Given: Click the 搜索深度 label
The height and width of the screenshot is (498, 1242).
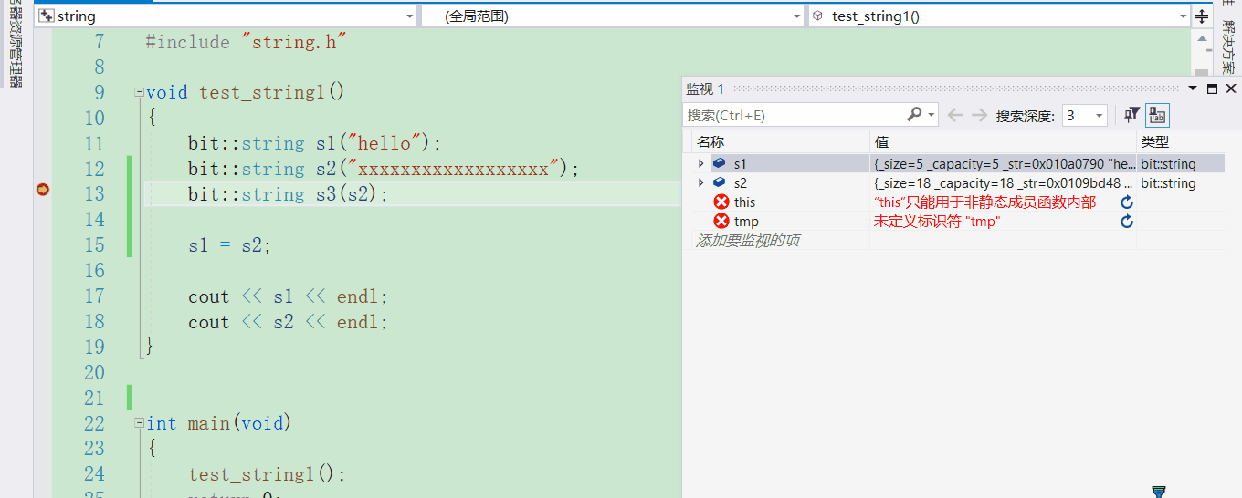Looking at the screenshot, I should 1026,116.
